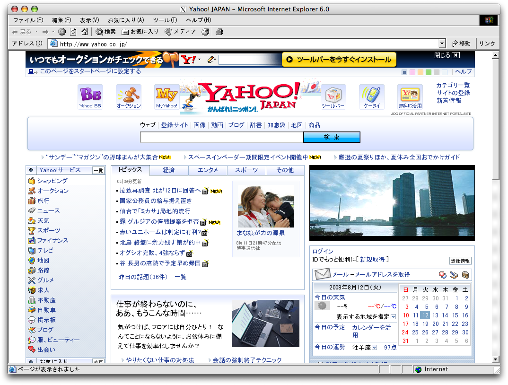Click the page scrollbar down arrow
Viewport: 508px width, 385px height.
point(496,359)
